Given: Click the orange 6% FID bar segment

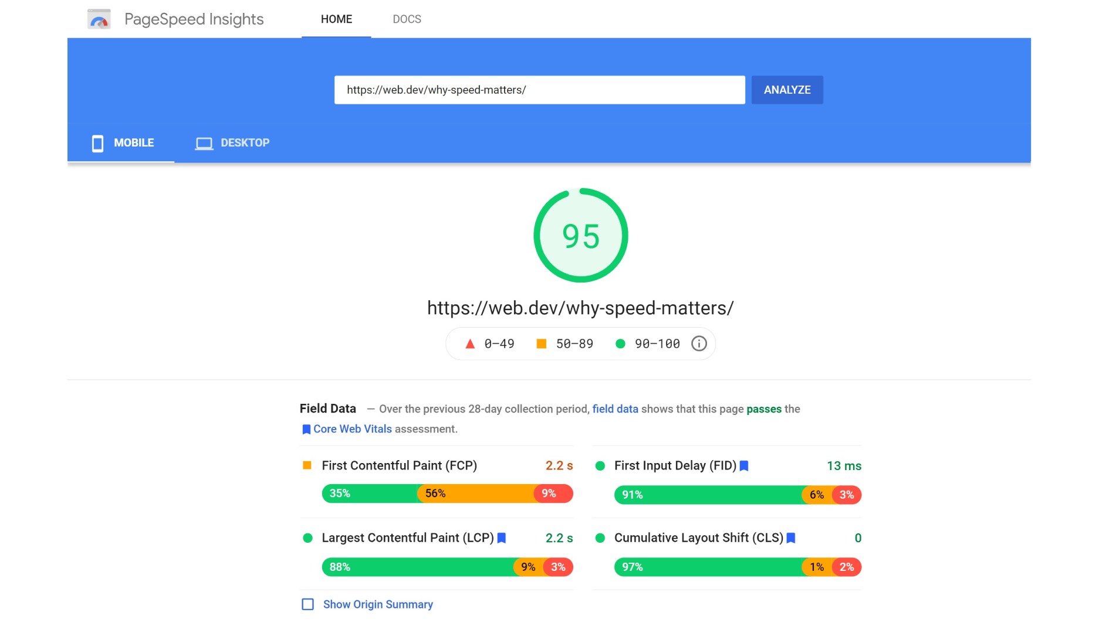Looking at the screenshot, I should point(817,495).
